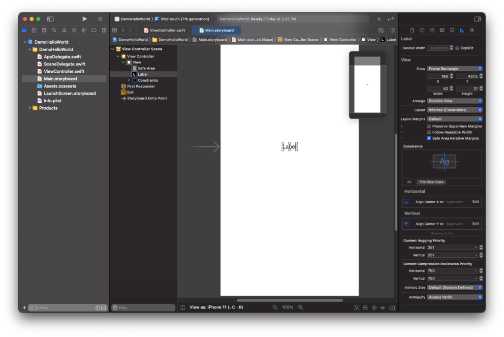Open the Arrange Position View dropdown
This screenshot has height=337, width=504.
[x=454, y=101]
